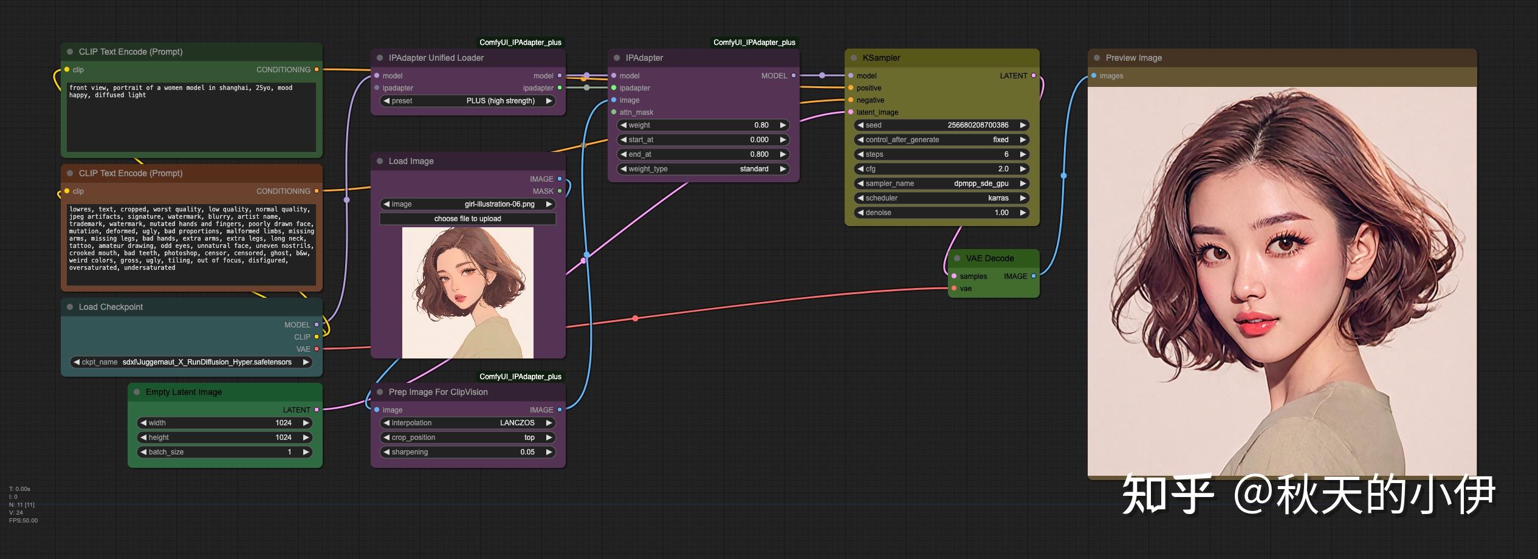This screenshot has height=559, width=1538.
Task: Open the crop_position dropdown set to top
Action: 468,437
